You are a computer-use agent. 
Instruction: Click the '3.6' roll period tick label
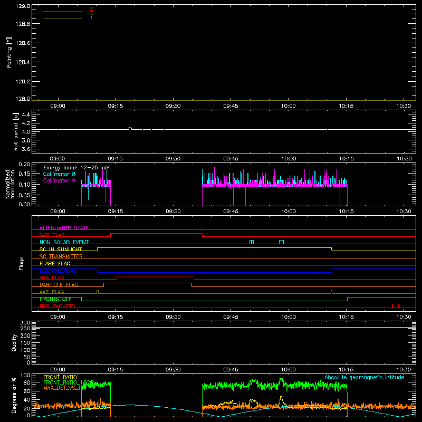26,149
